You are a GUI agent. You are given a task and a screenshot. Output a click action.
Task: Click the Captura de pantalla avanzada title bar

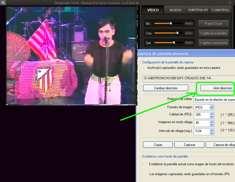coord(186,53)
